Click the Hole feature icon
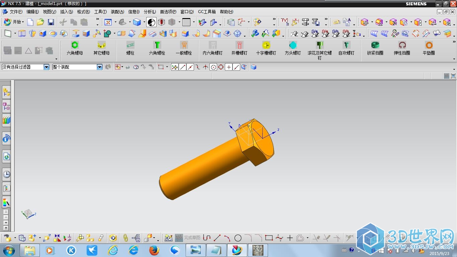Viewport: 457px width, 257px height. tap(42, 33)
